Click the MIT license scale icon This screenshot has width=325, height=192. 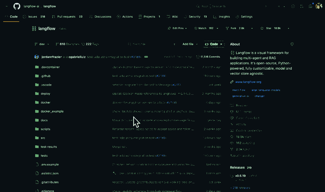pos(232,112)
